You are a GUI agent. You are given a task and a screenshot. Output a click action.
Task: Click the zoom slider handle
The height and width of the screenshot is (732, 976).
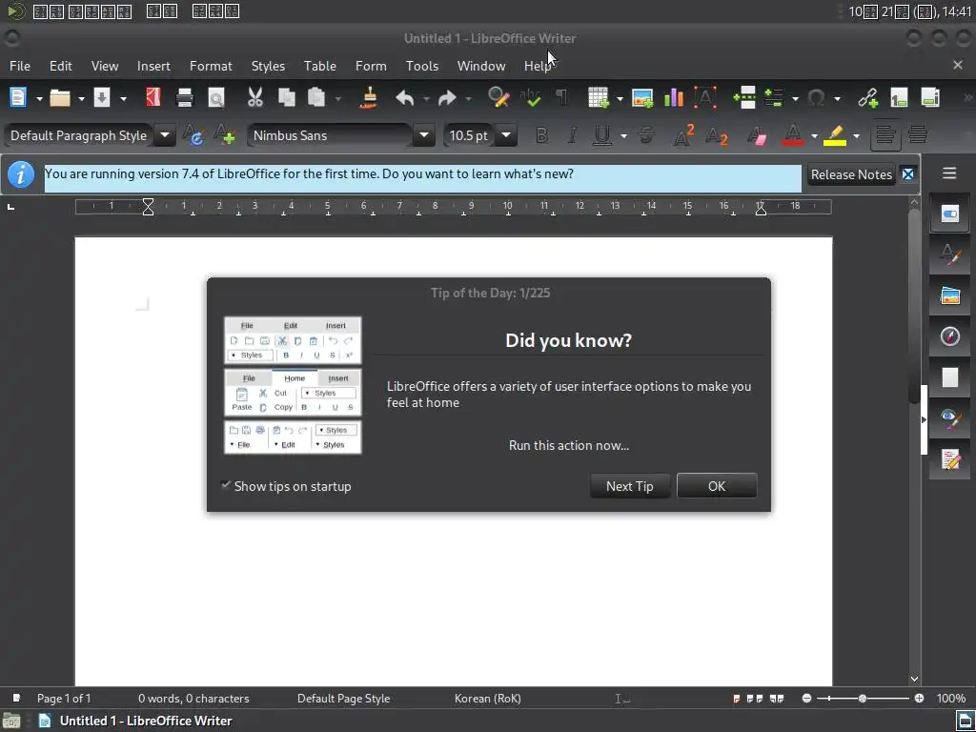pyautogui.click(x=862, y=699)
